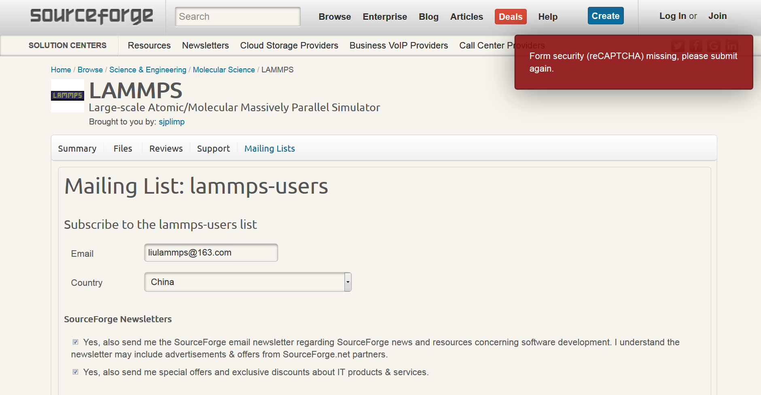The width and height of the screenshot is (761, 395).
Task: Click the Email input field
Action: tap(211, 253)
